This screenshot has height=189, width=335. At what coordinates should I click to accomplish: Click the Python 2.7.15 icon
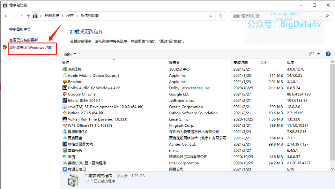pyautogui.click(x=65, y=113)
